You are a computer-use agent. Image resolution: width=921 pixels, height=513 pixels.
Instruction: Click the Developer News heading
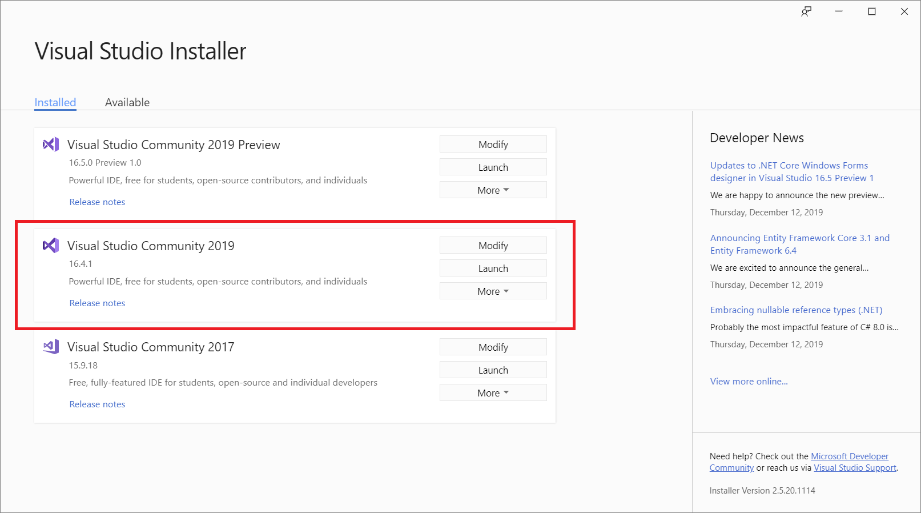[757, 138]
